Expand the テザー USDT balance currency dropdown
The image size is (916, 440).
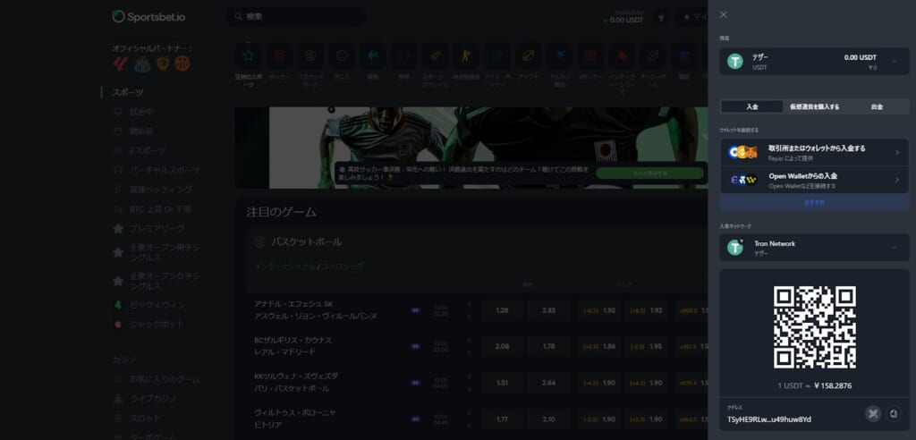(x=894, y=61)
